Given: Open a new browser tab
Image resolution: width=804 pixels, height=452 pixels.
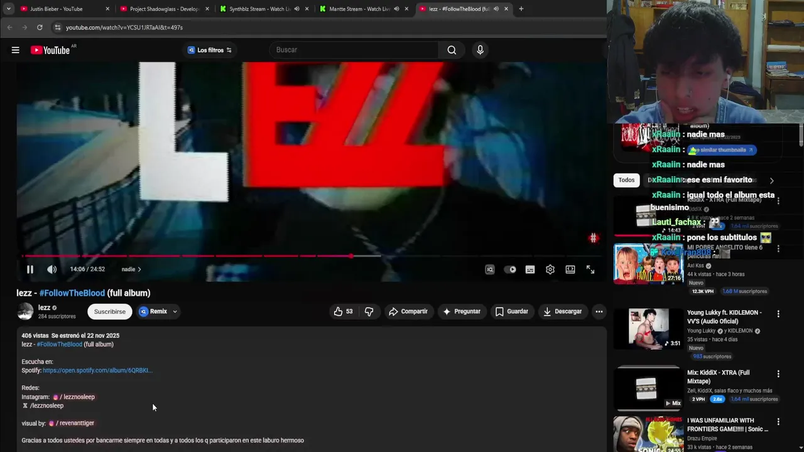Looking at the screenshot, I should point(521,9).
